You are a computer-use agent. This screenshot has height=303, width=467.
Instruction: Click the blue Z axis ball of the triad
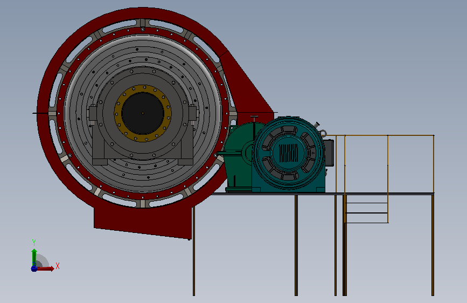34,268
